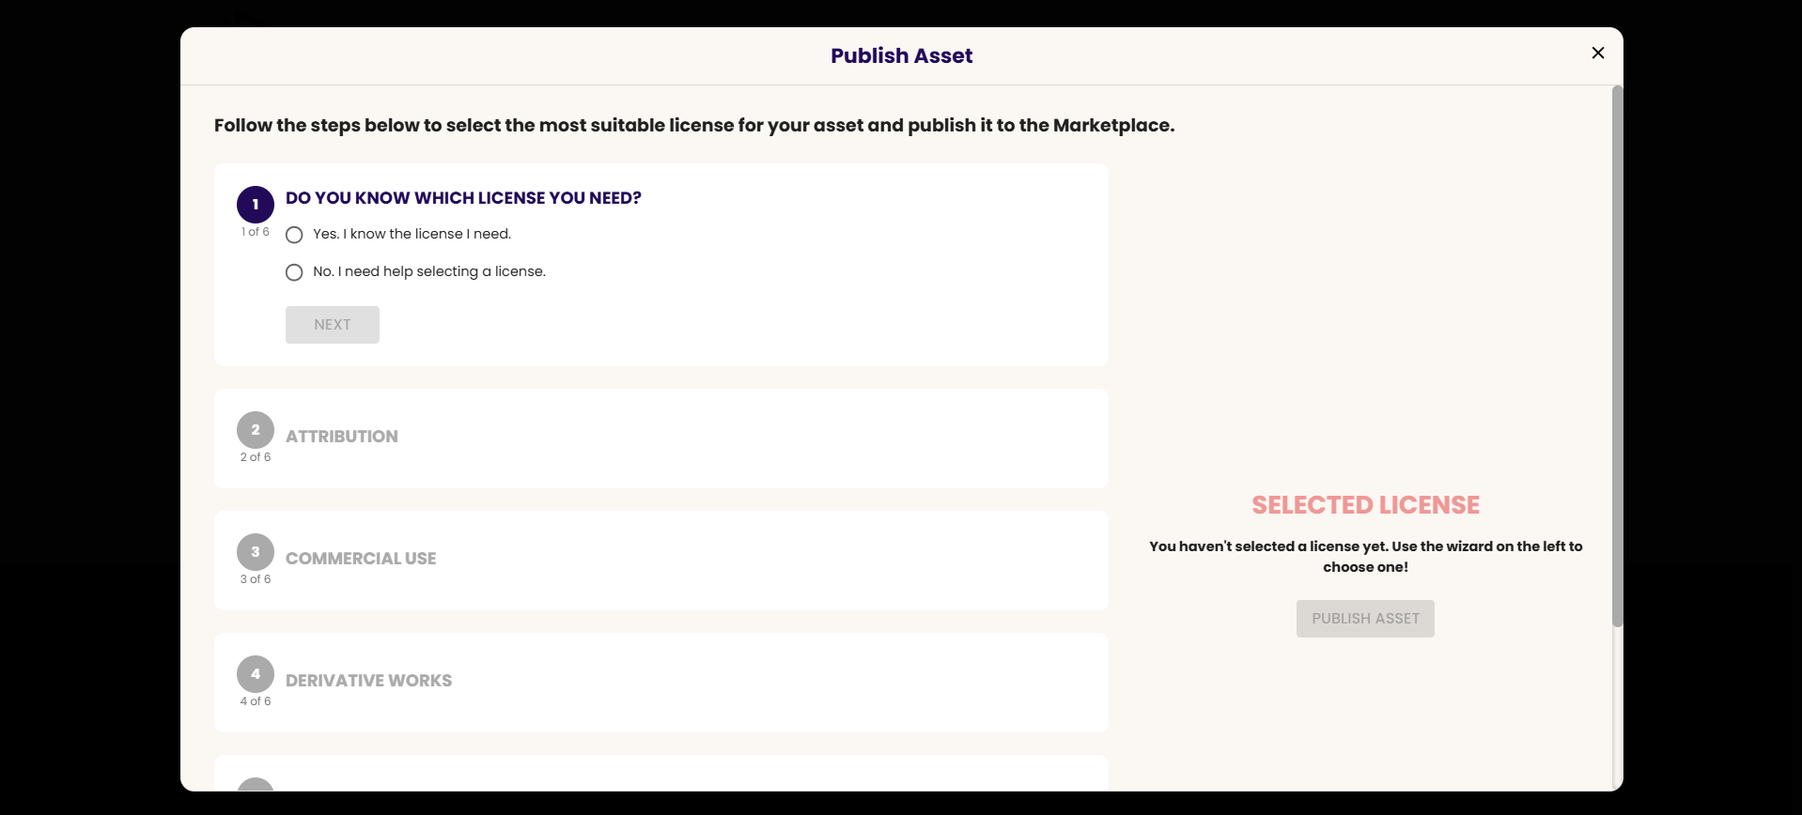This screenshot has width=1802, height=815.
Task: Click the step 1 number circle
Action: 256,205
